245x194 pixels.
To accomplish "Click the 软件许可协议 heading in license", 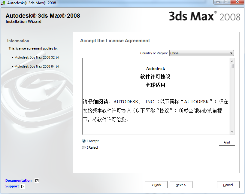I will coord(155,77).
